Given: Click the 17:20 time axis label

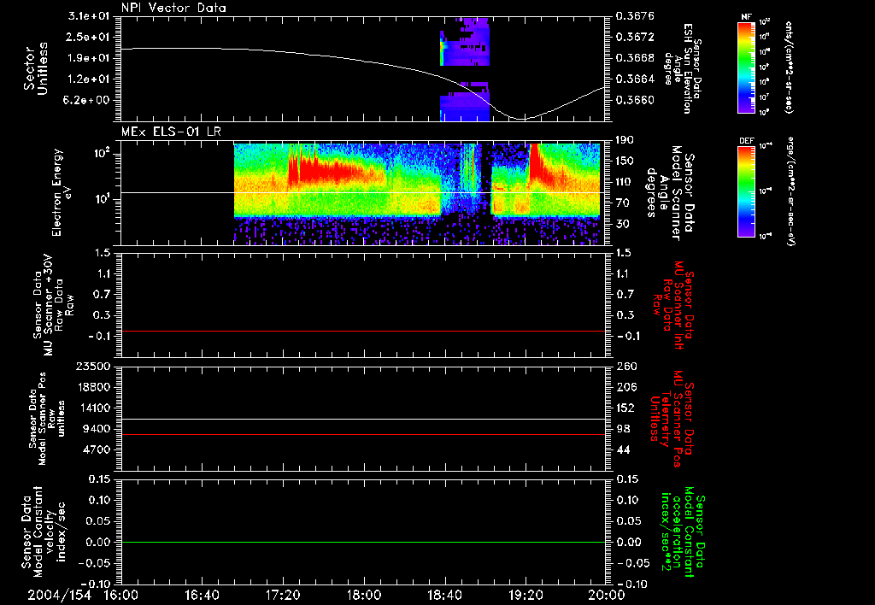Looking at the screenshot, I should (x=282, y=595).
